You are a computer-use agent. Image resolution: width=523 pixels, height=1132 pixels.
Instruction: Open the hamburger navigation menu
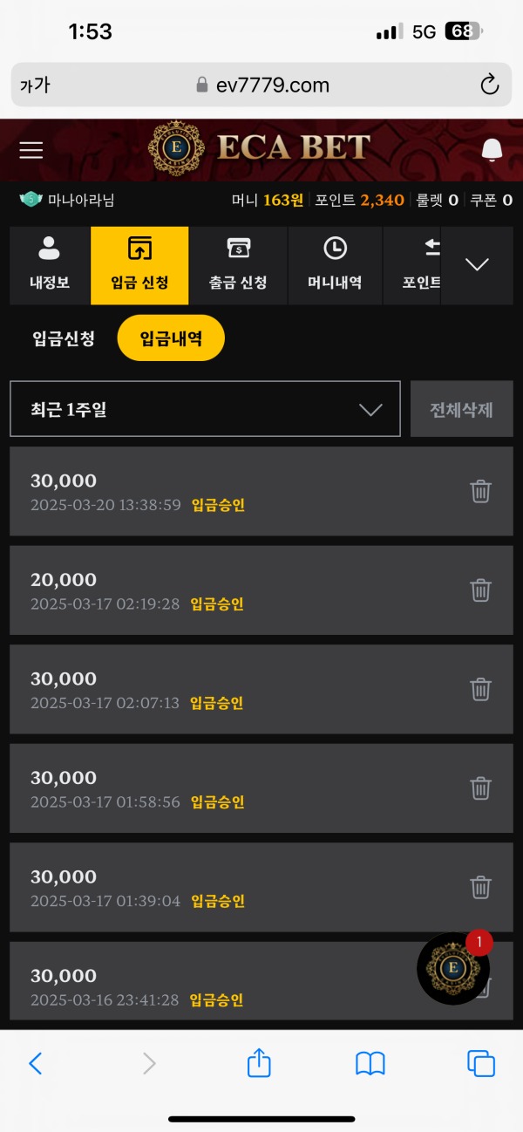pos(31,149)
